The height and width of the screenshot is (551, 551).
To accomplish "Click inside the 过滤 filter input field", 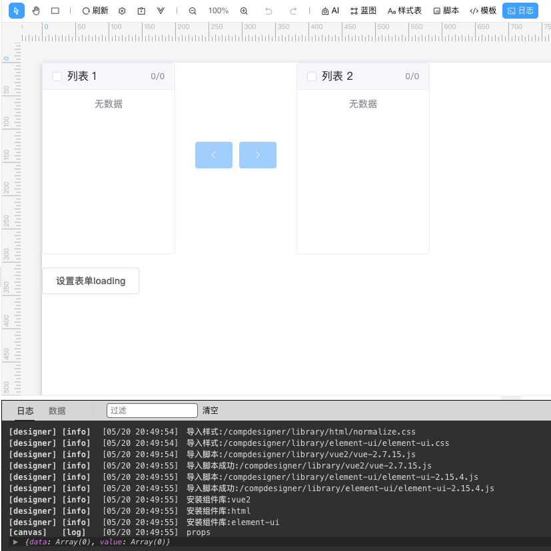I will tap(152, 410).
